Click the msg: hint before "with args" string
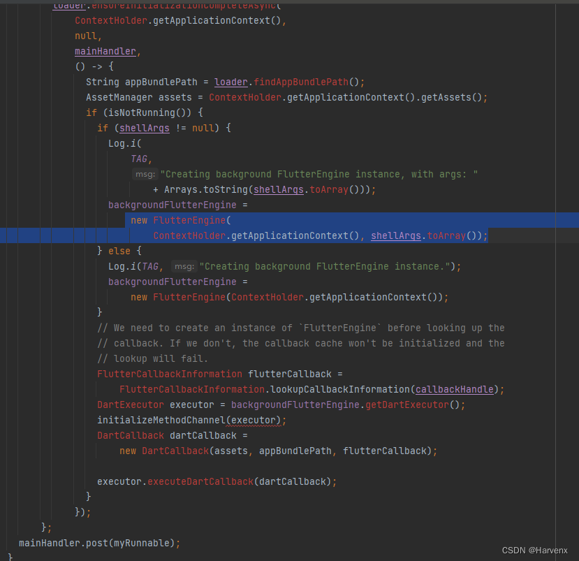579x561 pixels. [x=145, y=175]
